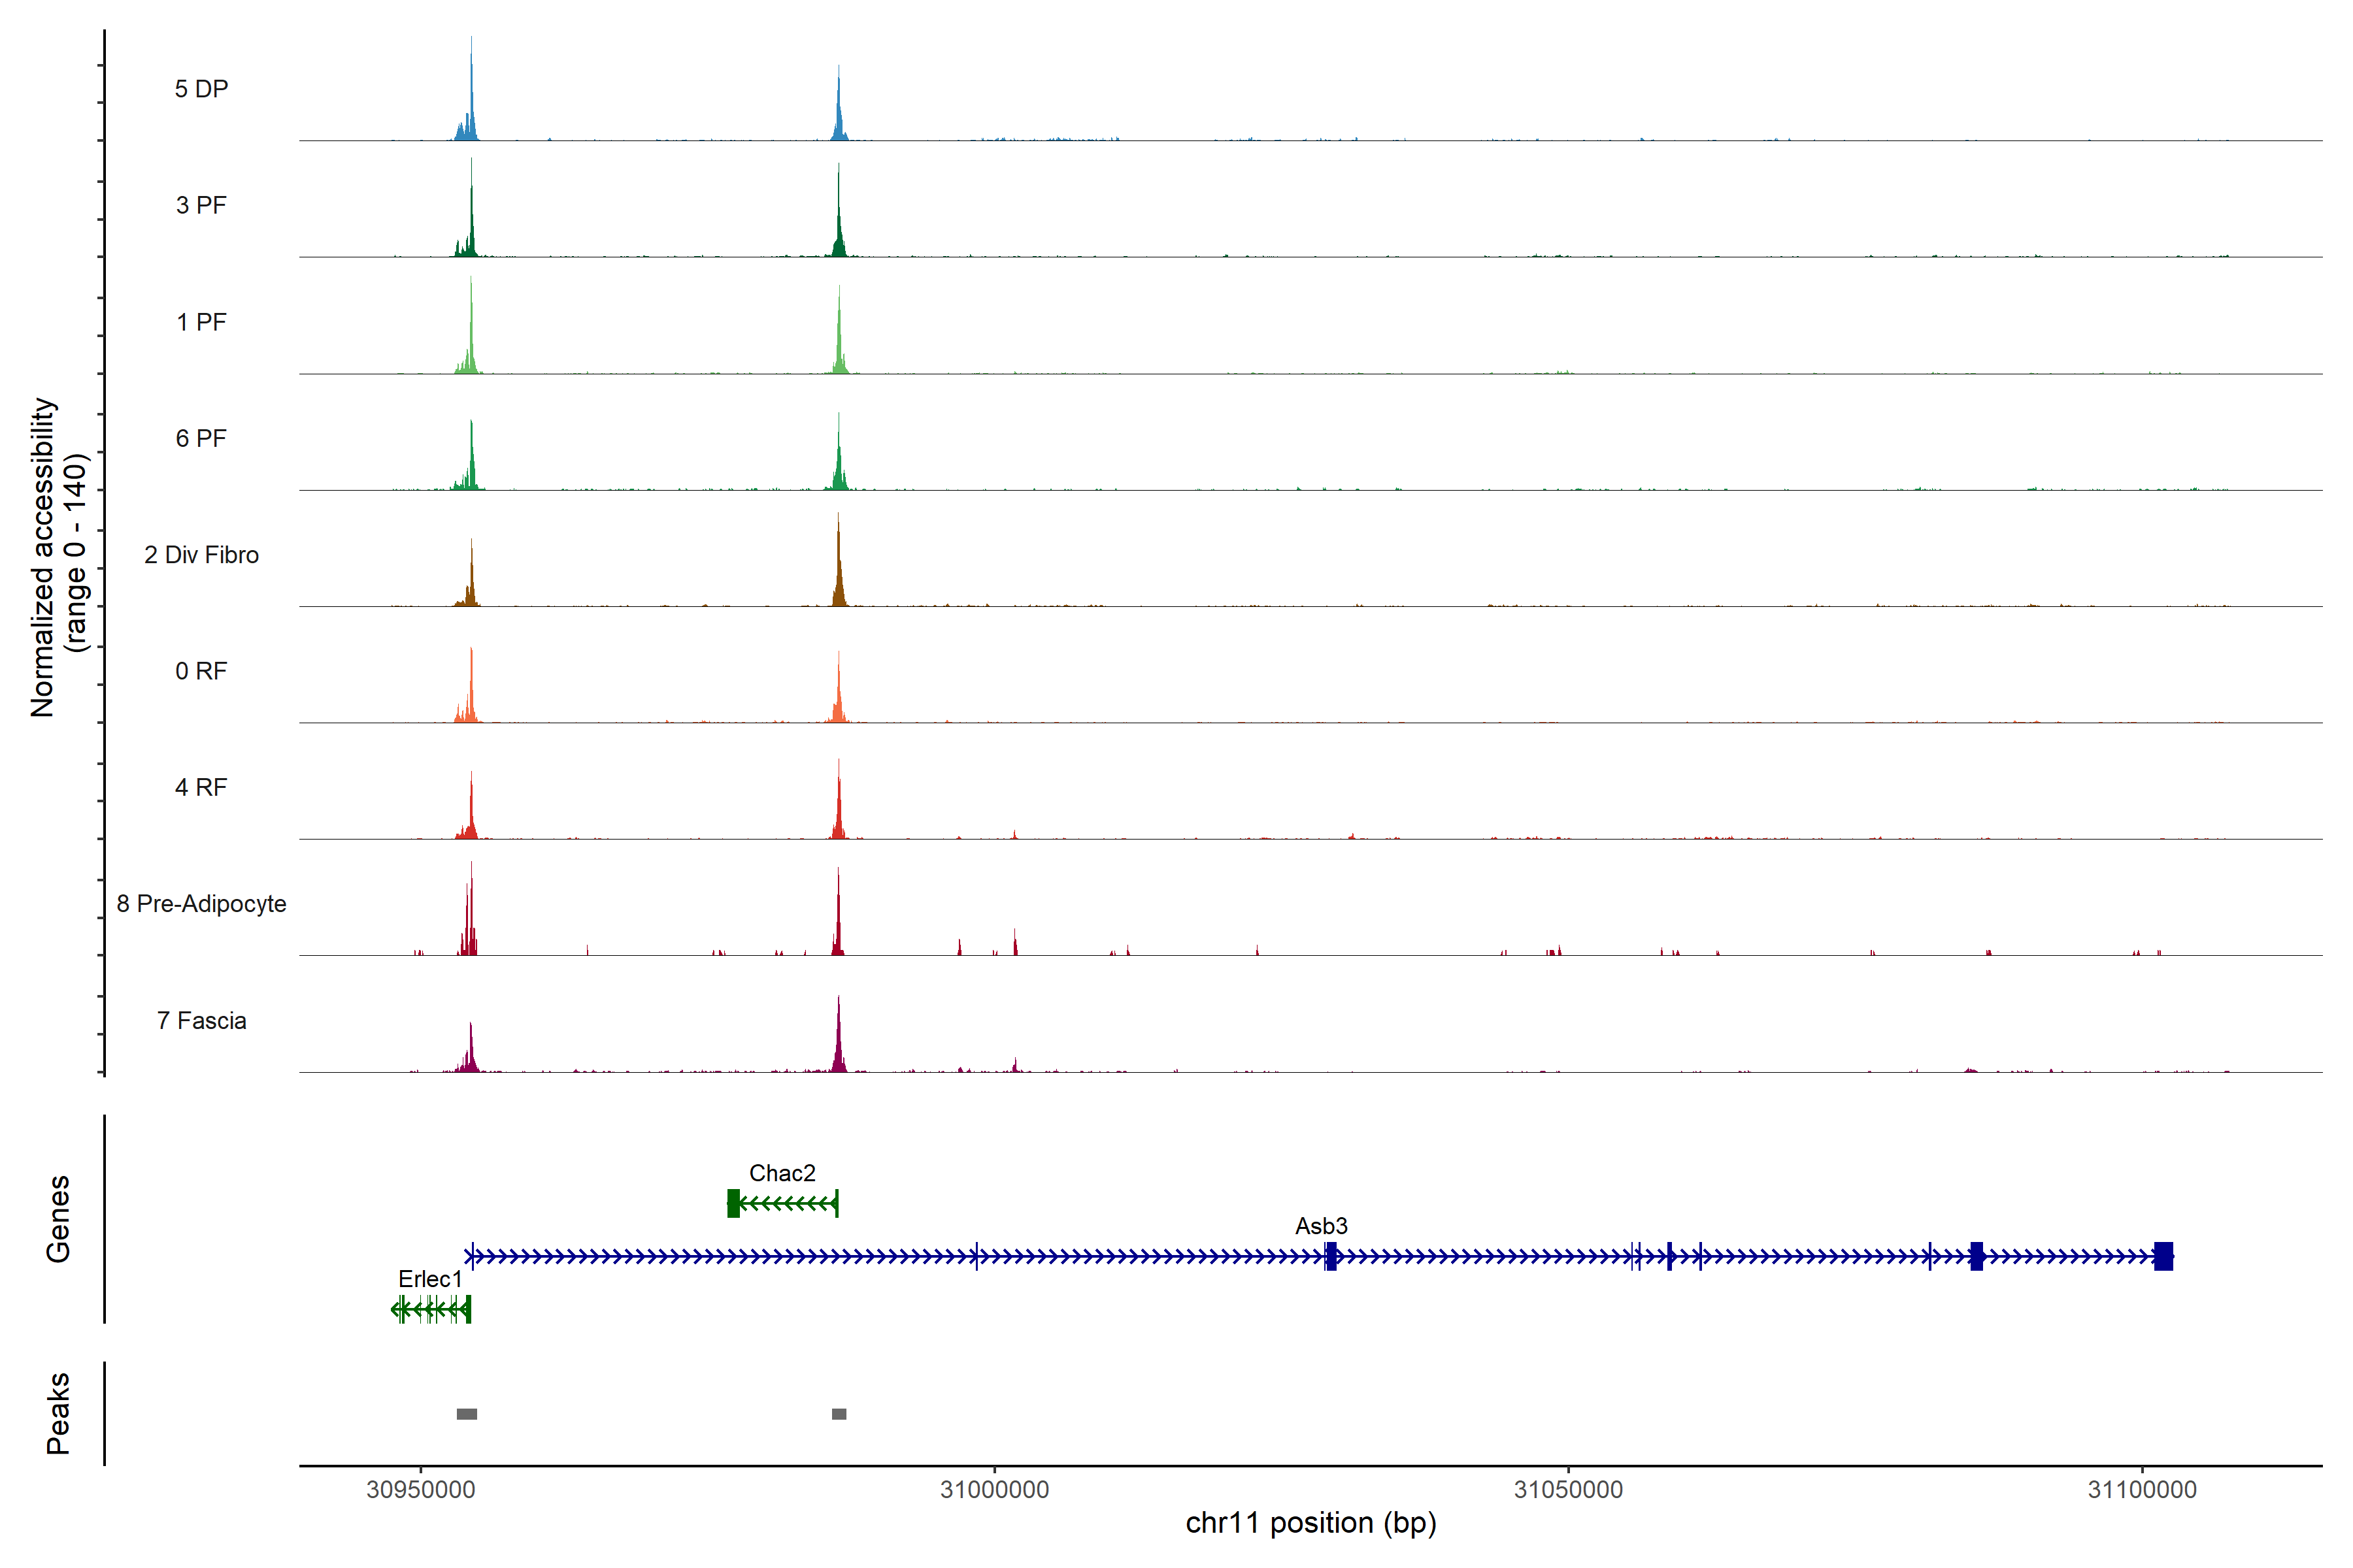Image resolution: width=2353 pixels, height=1568 pixels.
Task: Click the Peaks panel label
Action: point(58,1412)
